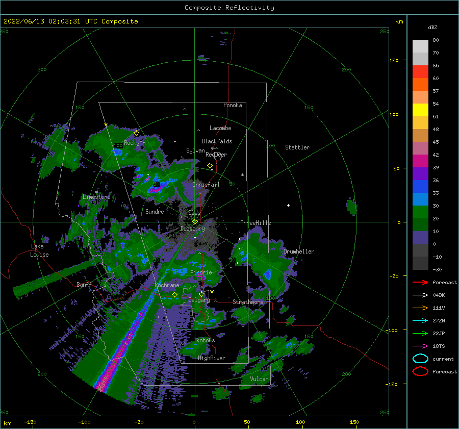This screenshot has width=459, height=429.
Task: Click the magenta 18TS arrow legend icon
Action: pos(420,346)
